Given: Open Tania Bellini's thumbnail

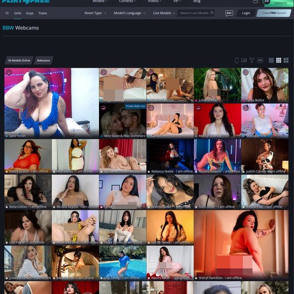Looking at the screenshot, I should pyautogui.click(x=265, y=85).
